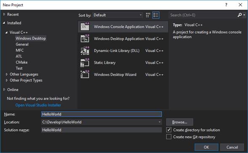Expand the Online node

[x=4, y=90]
